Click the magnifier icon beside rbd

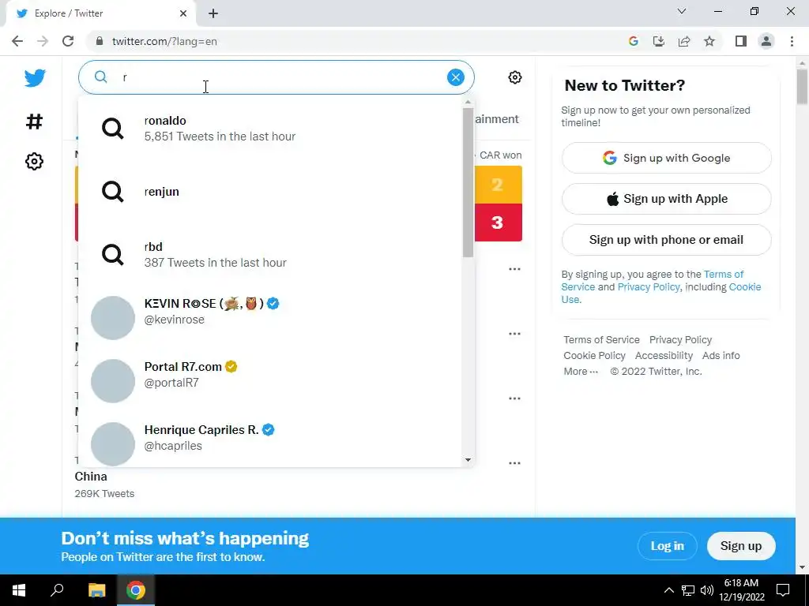point(112,255)
